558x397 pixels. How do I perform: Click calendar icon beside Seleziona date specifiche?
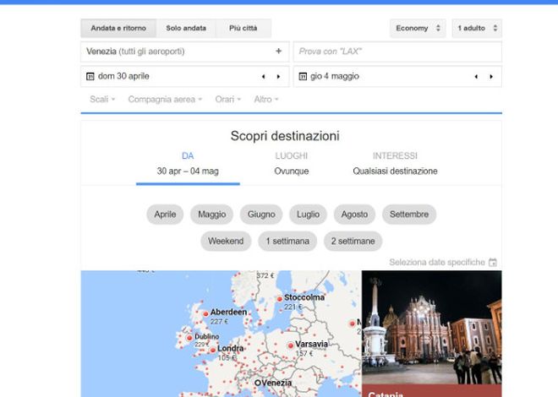point(493,263)
